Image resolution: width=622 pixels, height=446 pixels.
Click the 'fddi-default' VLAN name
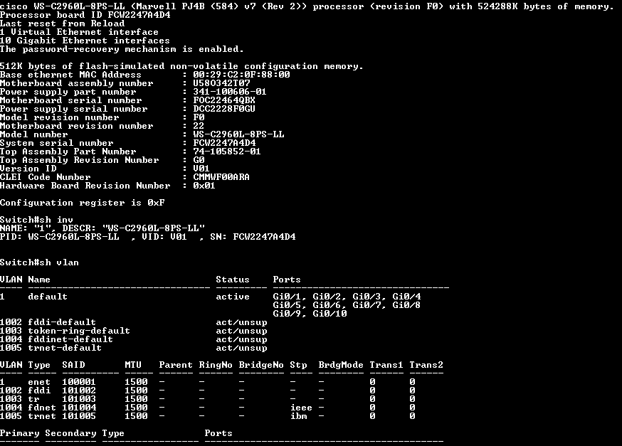pos(62,322)
